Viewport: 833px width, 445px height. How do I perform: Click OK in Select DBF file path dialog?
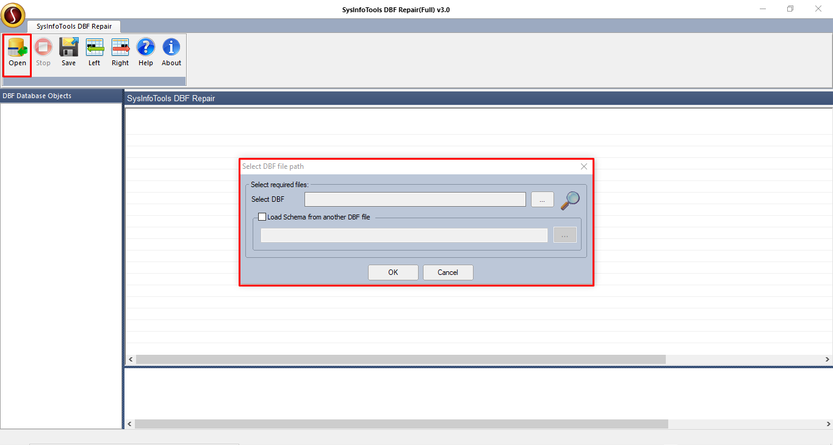[x=393, y=272]
